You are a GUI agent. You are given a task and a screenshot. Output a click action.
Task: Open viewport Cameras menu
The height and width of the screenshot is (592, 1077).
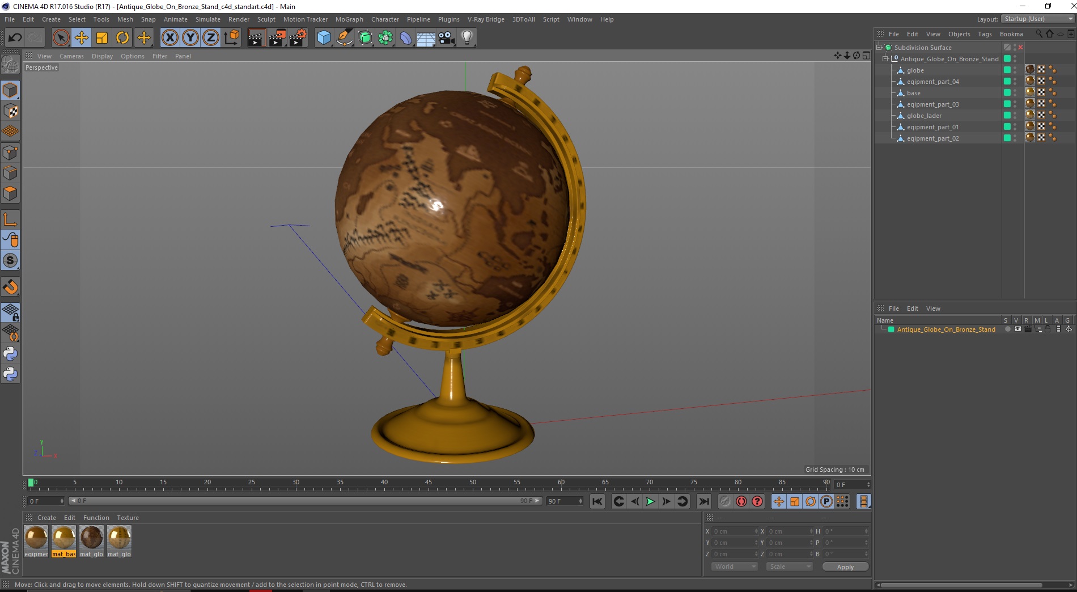click(x=71, y=56)
